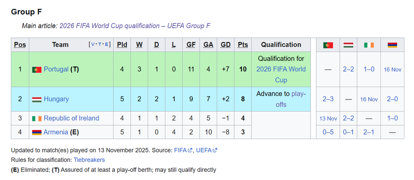Open the Portugal team link
Viewport: 414px width, 180px height.
tap(56, 69)
